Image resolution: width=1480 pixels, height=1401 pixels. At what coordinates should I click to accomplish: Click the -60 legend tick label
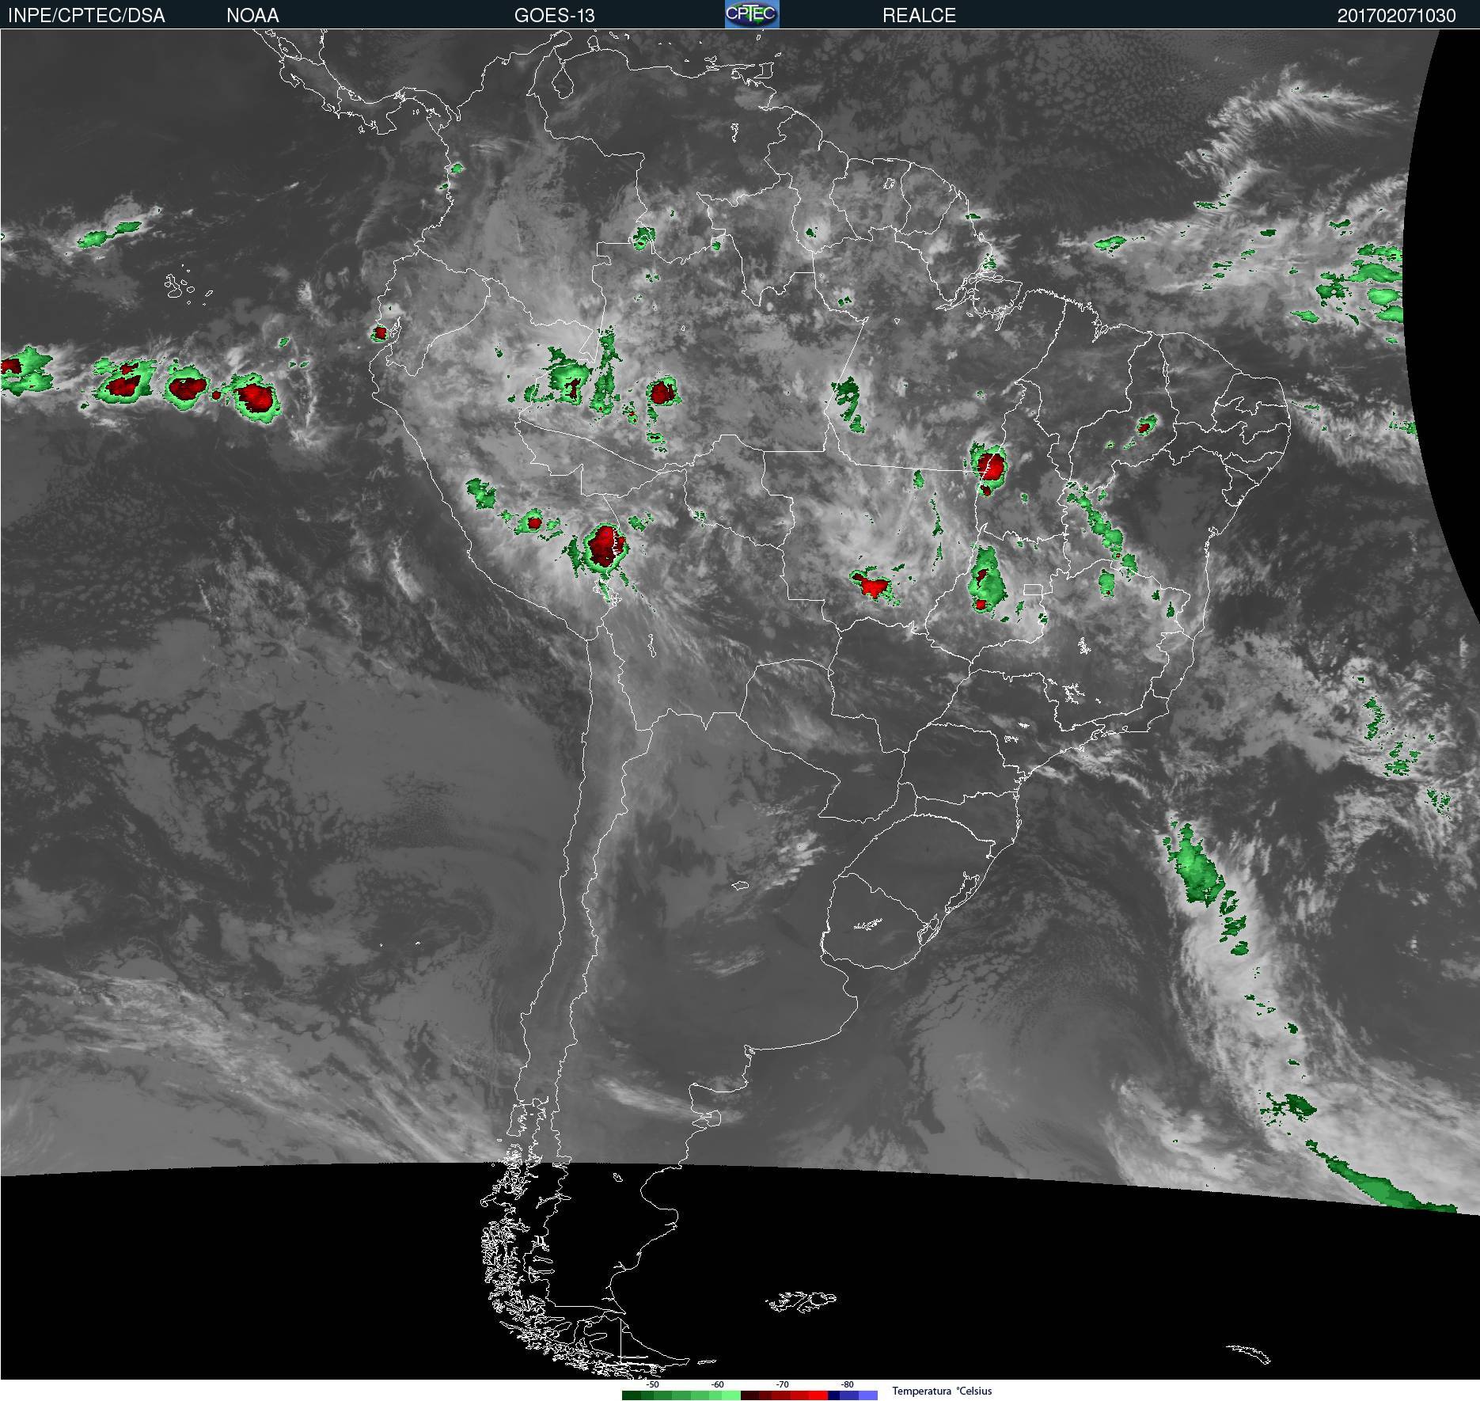pos(717,1384)
